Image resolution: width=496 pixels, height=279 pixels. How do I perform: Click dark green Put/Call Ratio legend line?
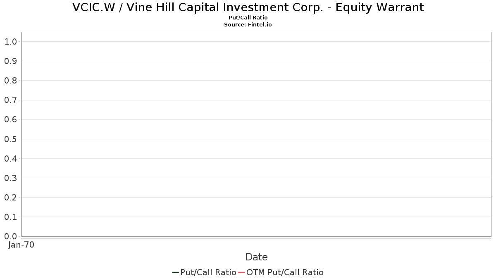click(175, 272)
